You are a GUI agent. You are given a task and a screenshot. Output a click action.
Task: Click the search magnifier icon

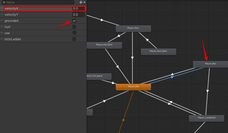[x=4, y=2]
